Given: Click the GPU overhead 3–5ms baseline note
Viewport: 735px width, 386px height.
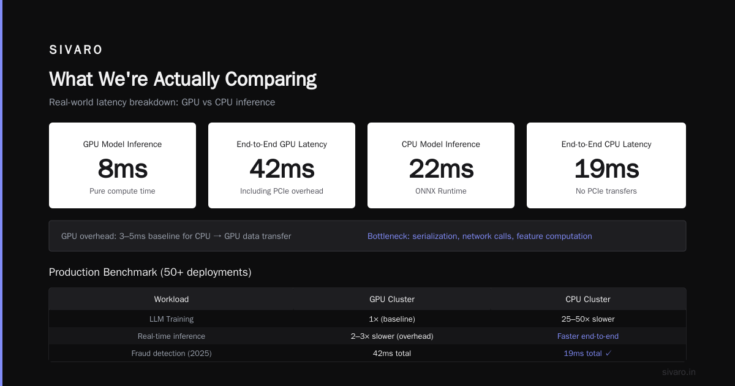Looking at the screenshot, I should click(176, 236).
